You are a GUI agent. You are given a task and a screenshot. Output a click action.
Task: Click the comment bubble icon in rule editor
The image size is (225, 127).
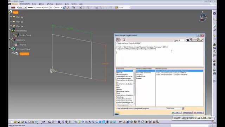pos(198,40)
